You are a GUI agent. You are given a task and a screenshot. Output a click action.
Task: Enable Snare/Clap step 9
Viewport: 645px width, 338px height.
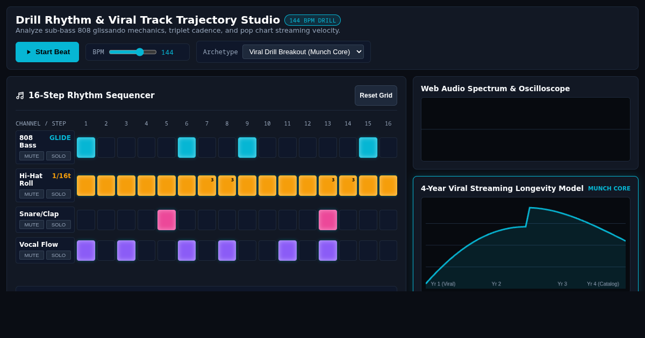[x=247, y=220]
